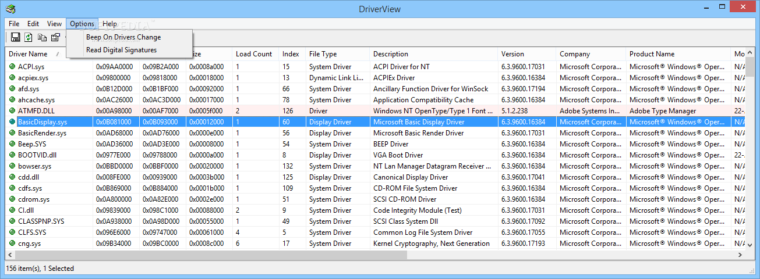This screenshot has width=760, height=279.
Task: Click the green icon beside ACPI.sys
Action: pos(12,67)
